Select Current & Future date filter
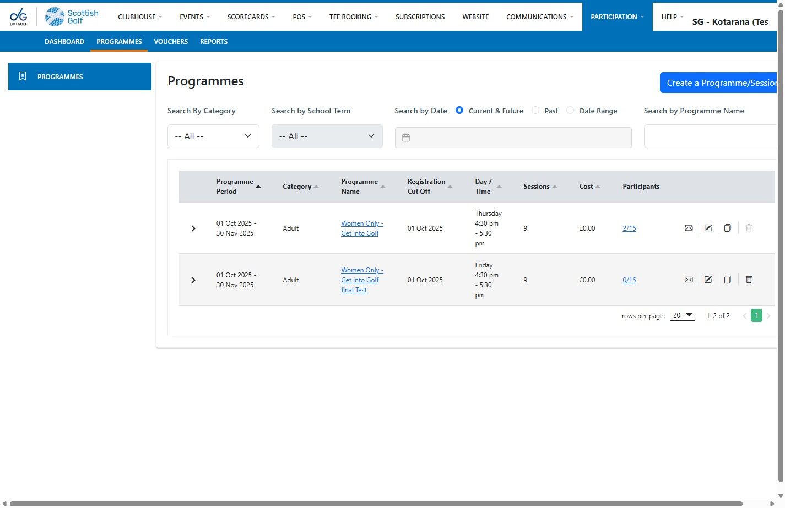This screenshot has height=508, width=785. [x=459, y=111]
